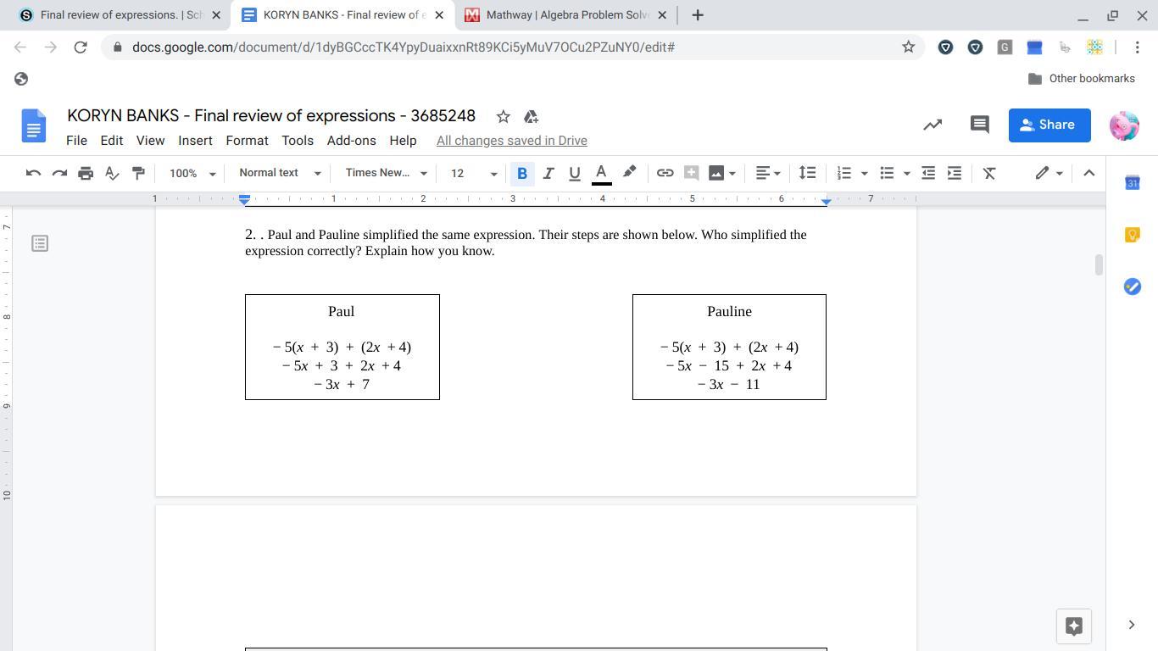Open the Times New Roman font dropdown
The image size is (1158, 651).
click(x=386, y=173)
